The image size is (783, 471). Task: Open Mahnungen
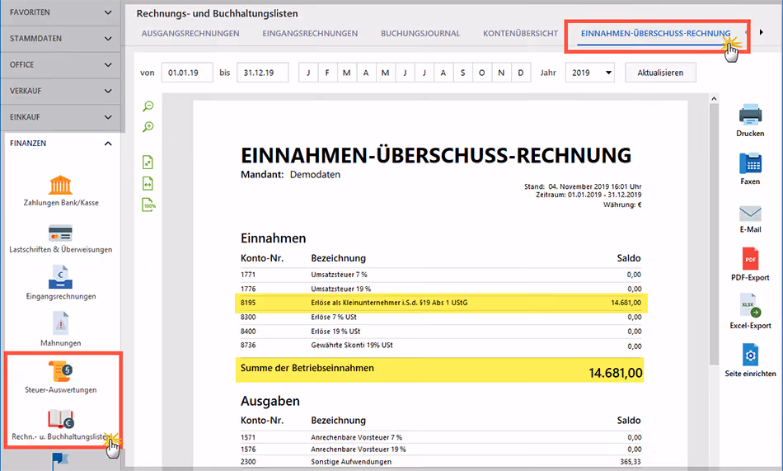(60, 329)
